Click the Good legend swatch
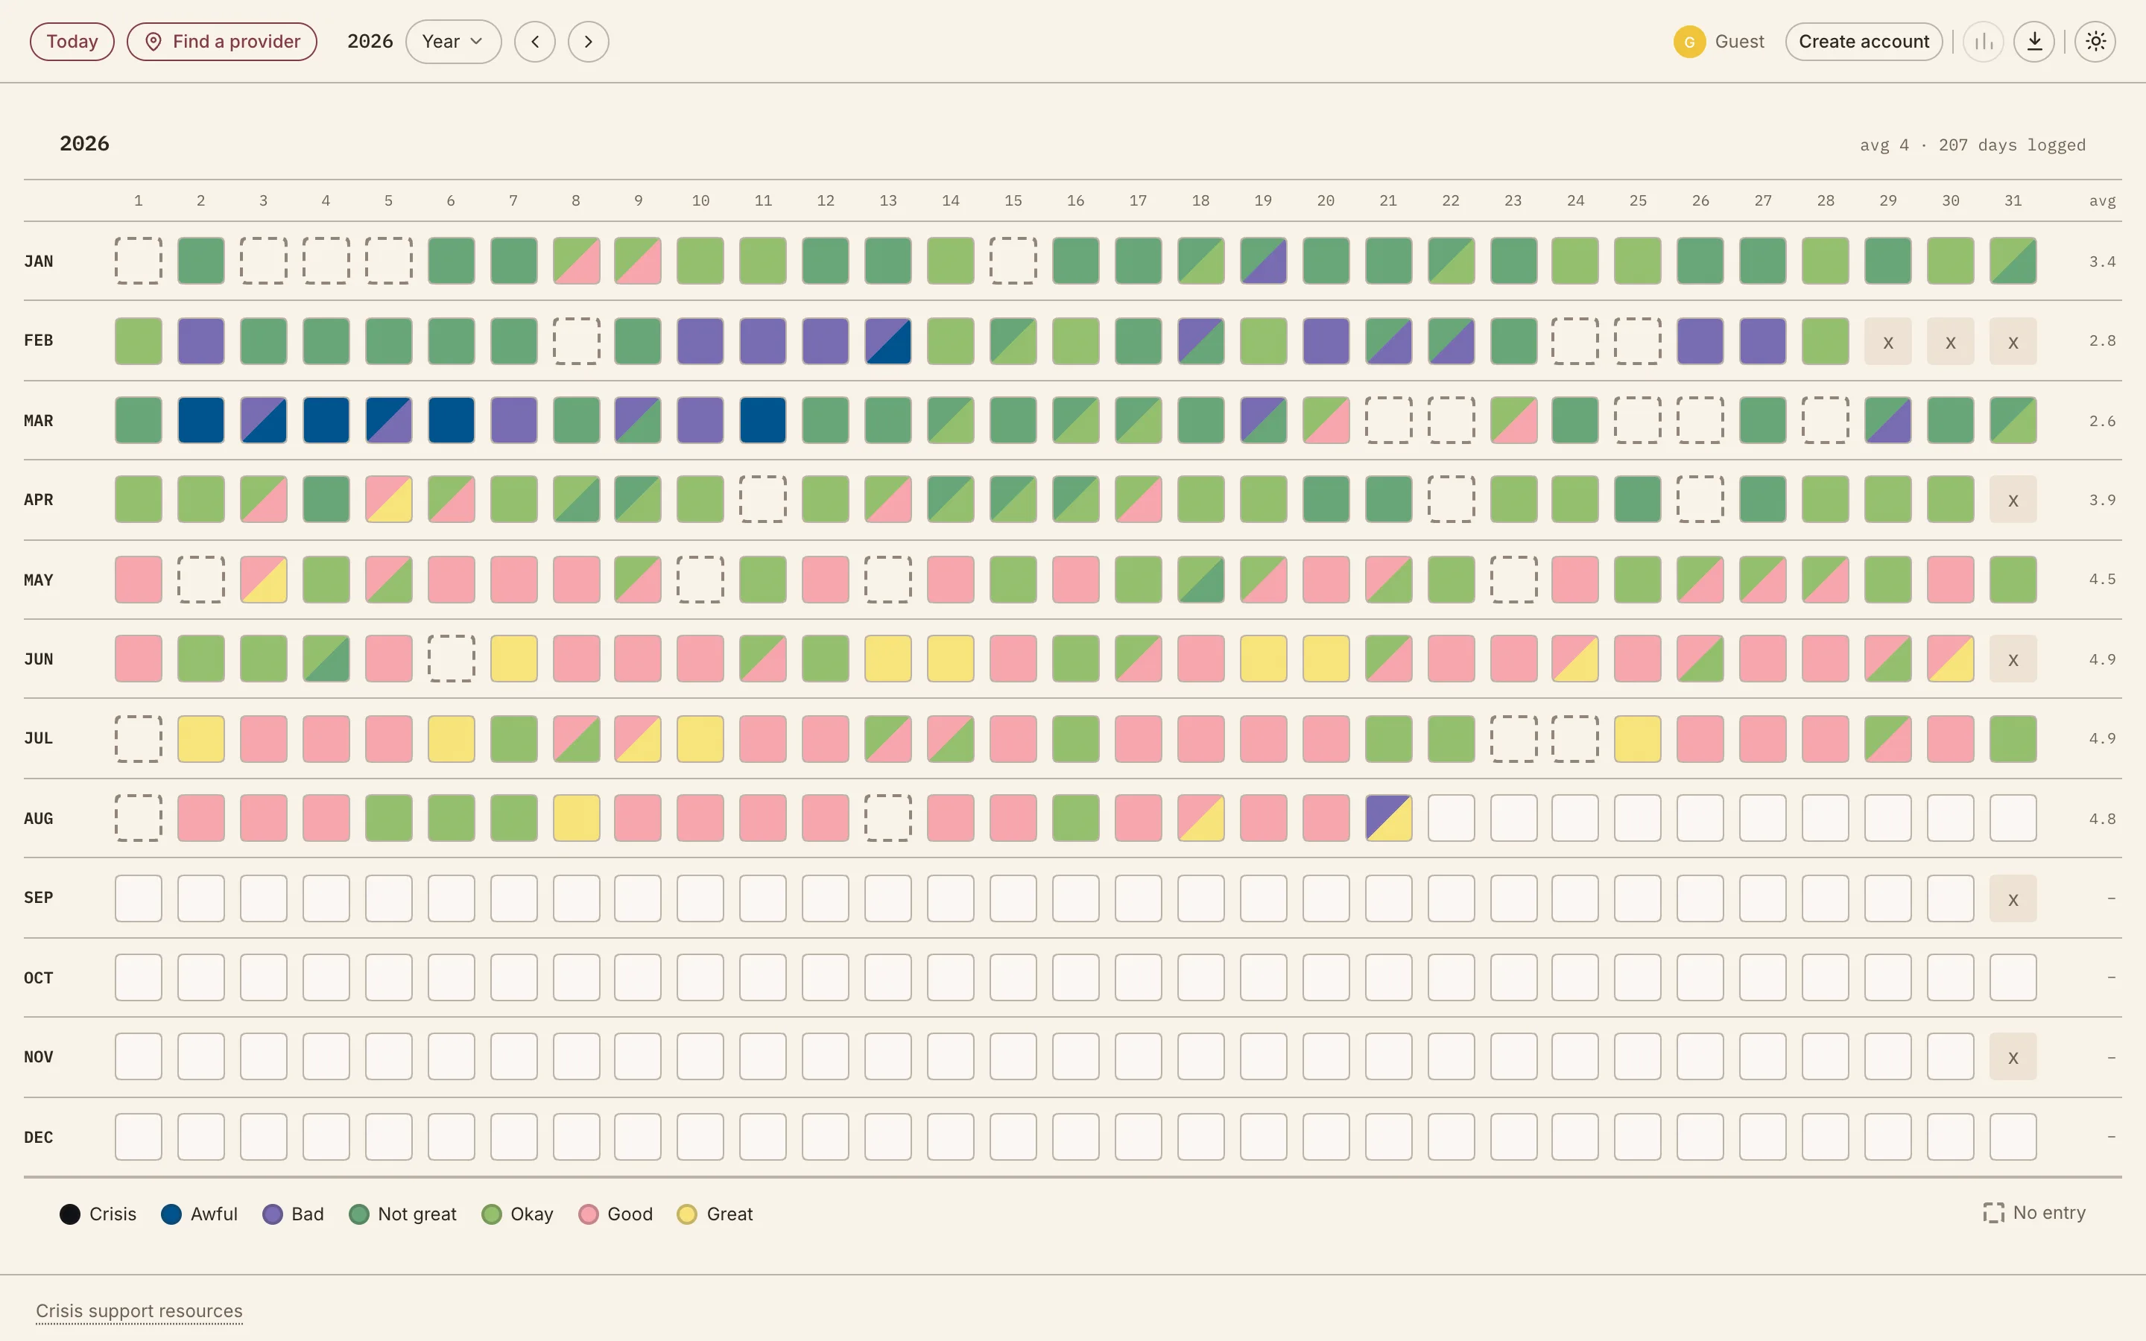Screen dimensions: 2146x1341 pos(588,1214)
